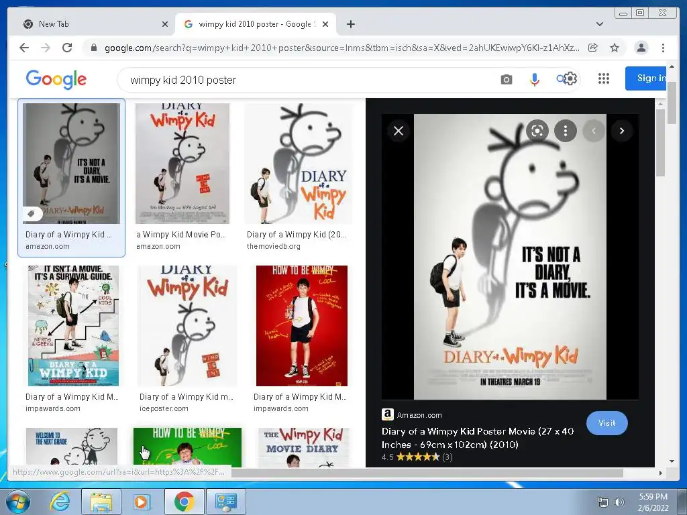The height and width of the screenshot is (515, 687).
Task: Share this page via the address bar icon
Action: (593, 48)
